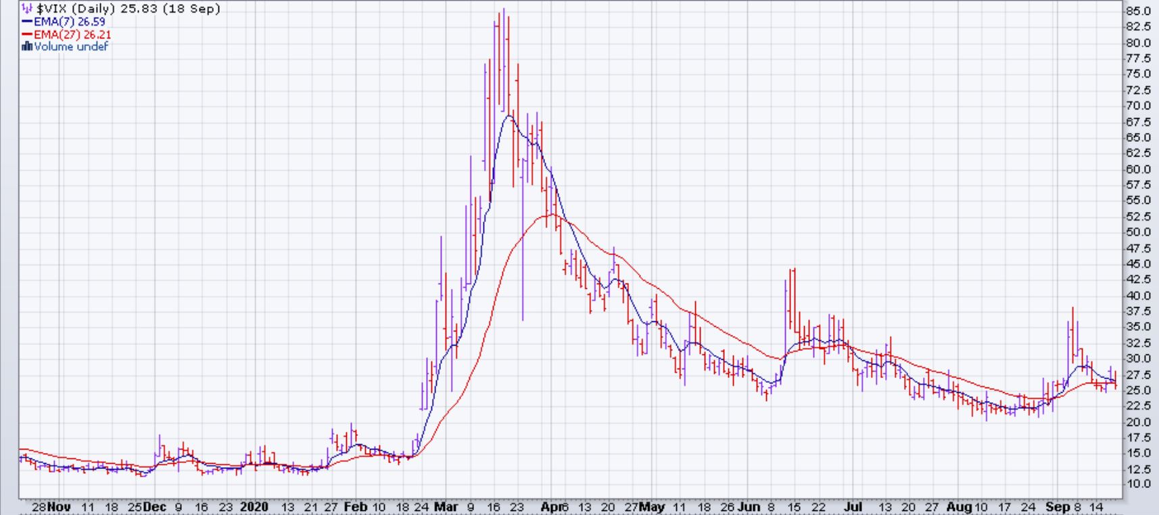The image size is (1159, 515).
Task: Click the peak of the red EMA(27) line
Action: (x=551, y=215)
